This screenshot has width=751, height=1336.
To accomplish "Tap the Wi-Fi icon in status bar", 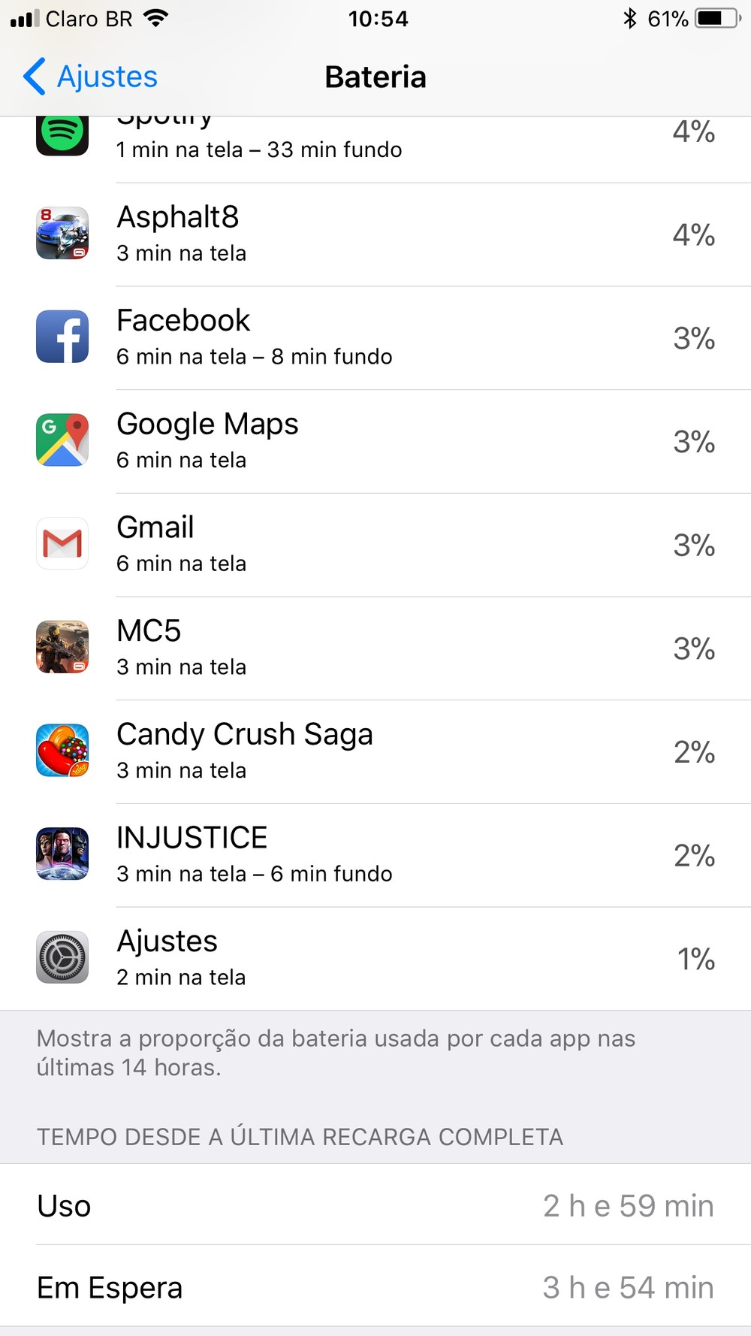I will (156, 18).
